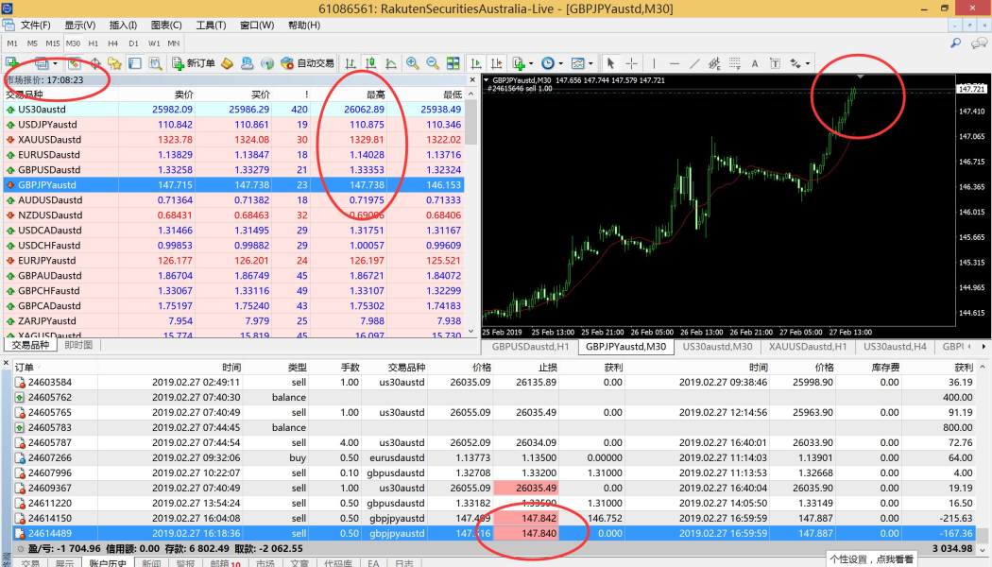Select the text label (A) tool
The width and height of the screenshot is (992, 567).
755,63
